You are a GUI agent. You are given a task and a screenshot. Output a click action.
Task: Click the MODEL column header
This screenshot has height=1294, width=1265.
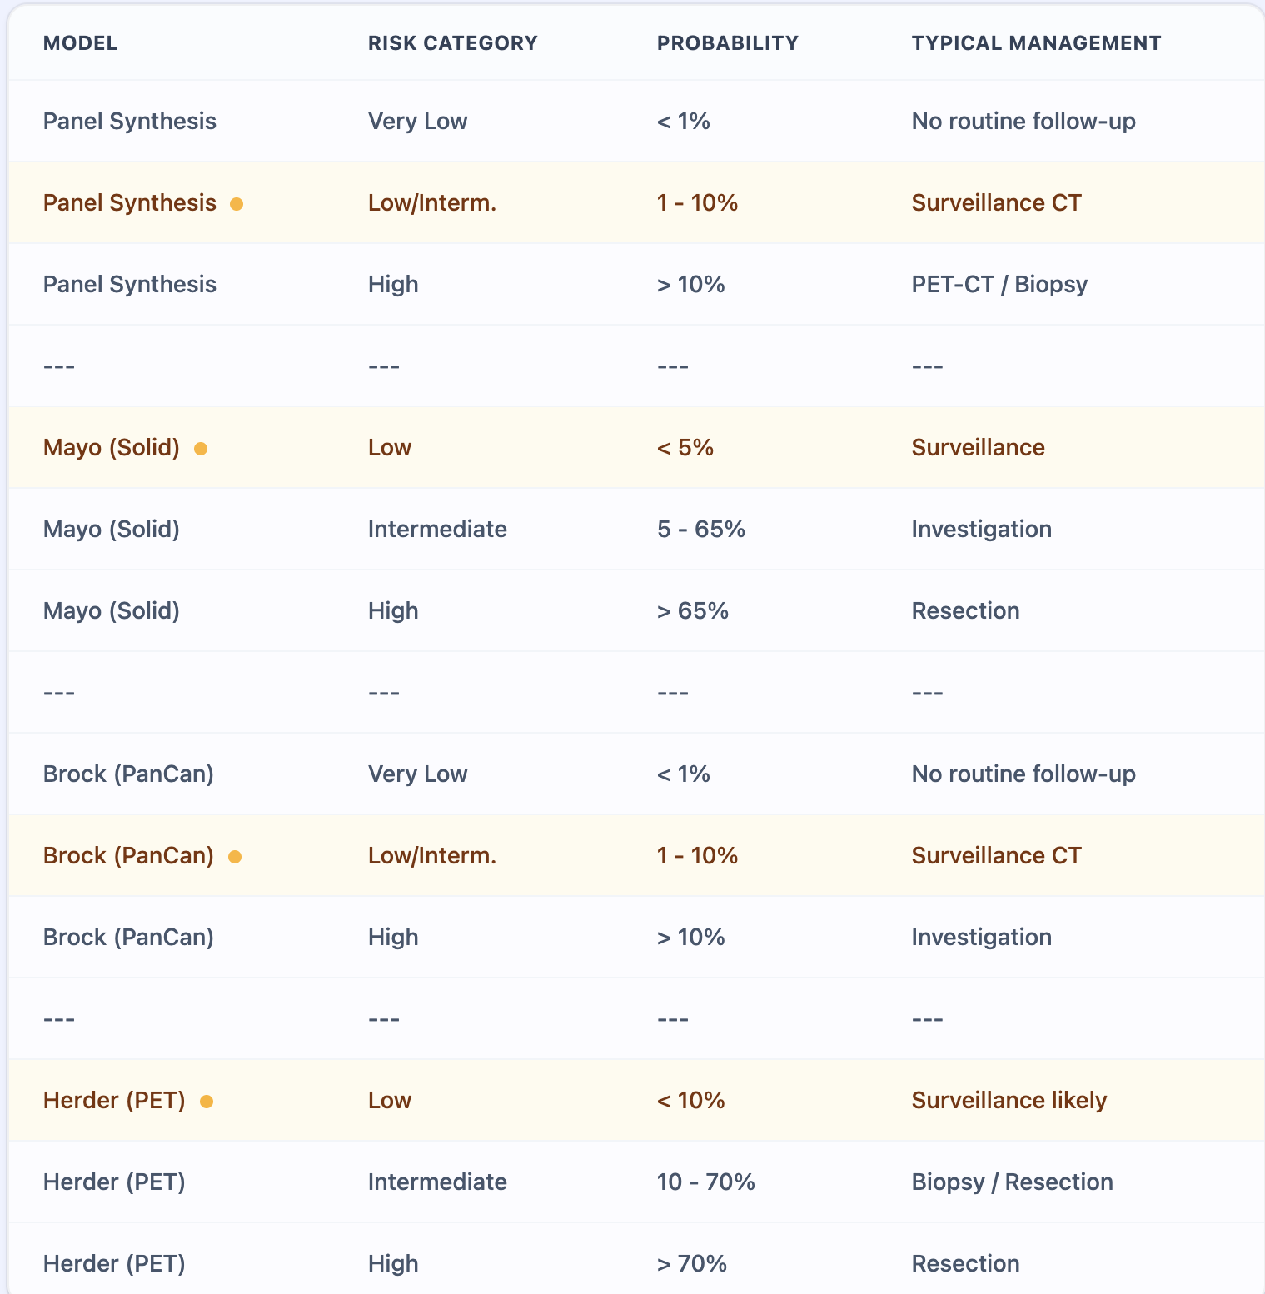coord(80,43)
